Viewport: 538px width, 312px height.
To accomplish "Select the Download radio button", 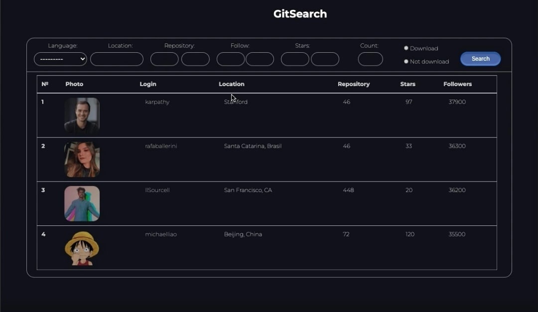I will [x=406, y=48].
